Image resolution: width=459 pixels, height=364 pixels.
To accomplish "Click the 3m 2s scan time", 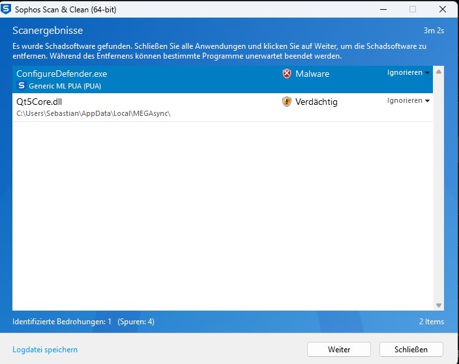I will (434, 31).
